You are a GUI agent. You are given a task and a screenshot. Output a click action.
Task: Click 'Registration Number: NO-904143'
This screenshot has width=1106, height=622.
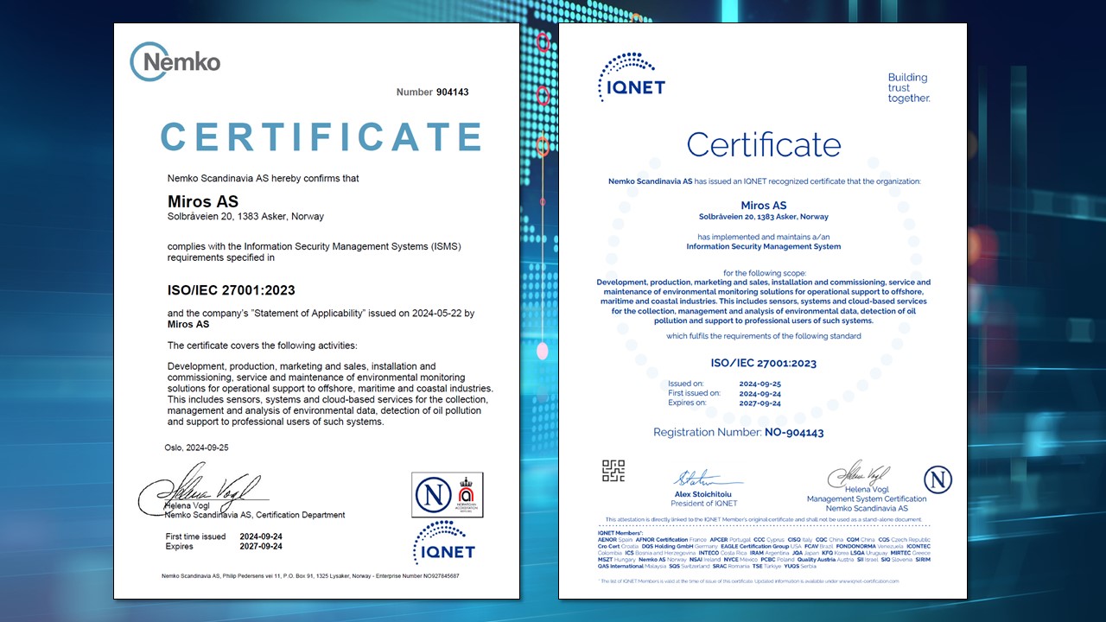739,432
